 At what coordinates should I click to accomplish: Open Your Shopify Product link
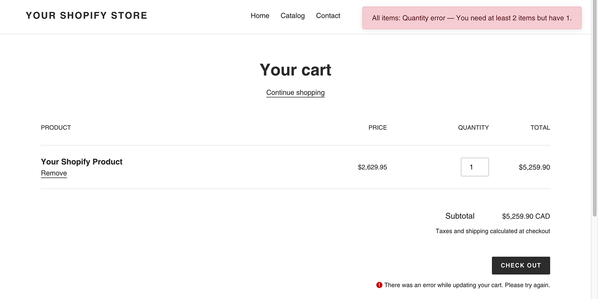tap(82, 162)
